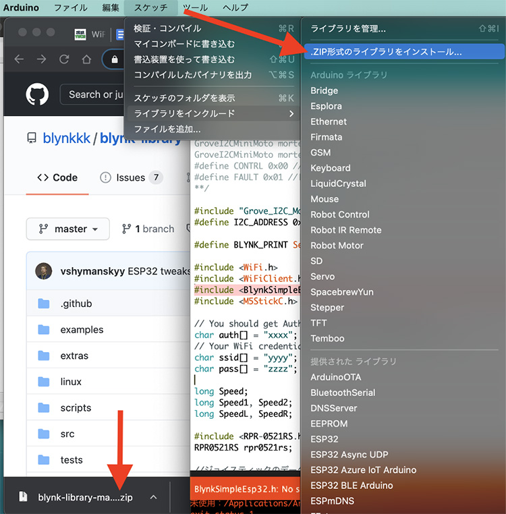Click the repository icon beside blynkkk
Screen dimensions: 506x514
(32, 138)
